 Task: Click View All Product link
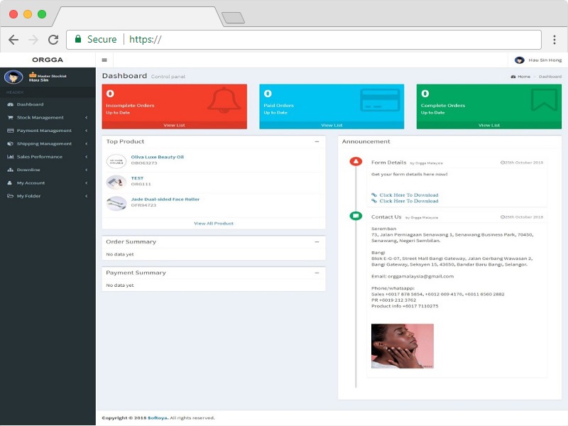213,224
